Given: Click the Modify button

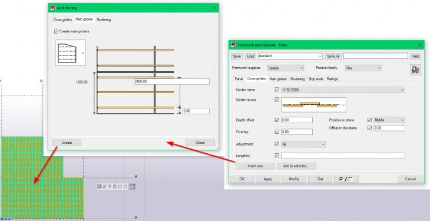Looking at the screenshot, I should pos(294,179).
